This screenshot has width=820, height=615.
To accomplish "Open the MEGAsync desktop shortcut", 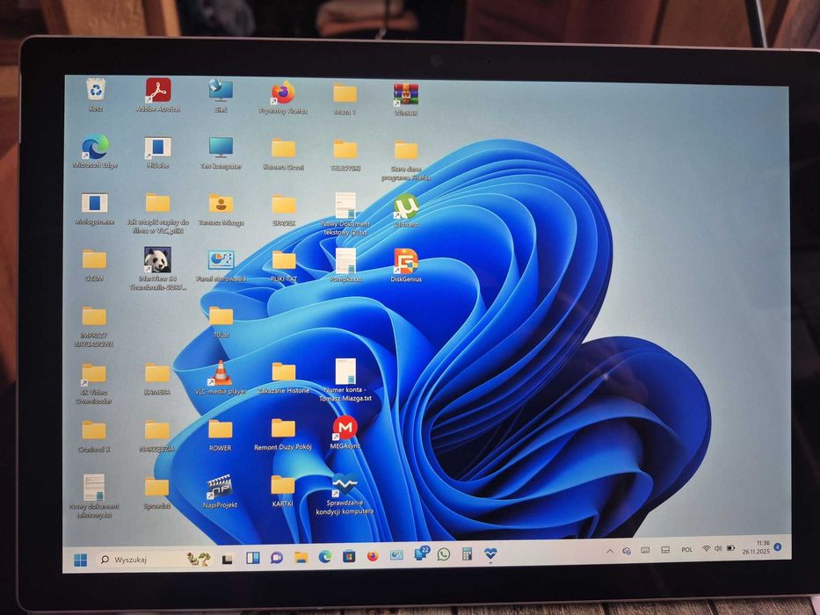I will (x=345, y=432).
